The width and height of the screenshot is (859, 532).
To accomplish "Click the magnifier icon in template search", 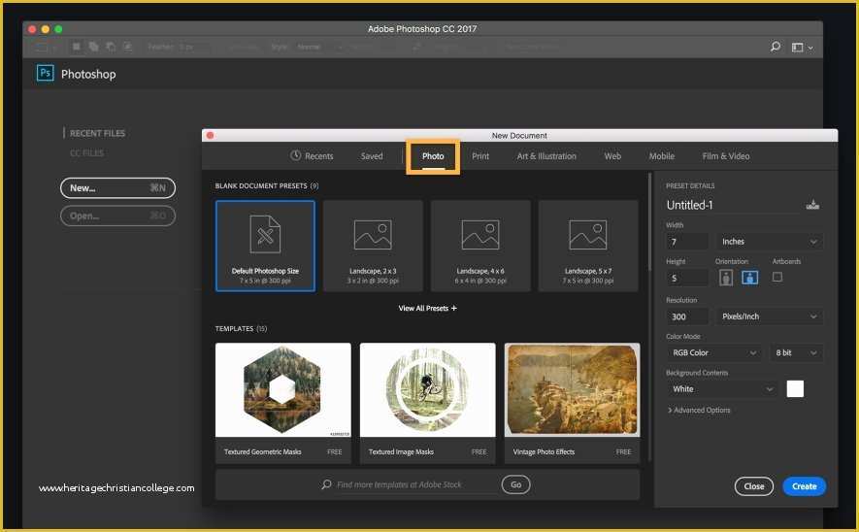I will [x=326, y=484].
